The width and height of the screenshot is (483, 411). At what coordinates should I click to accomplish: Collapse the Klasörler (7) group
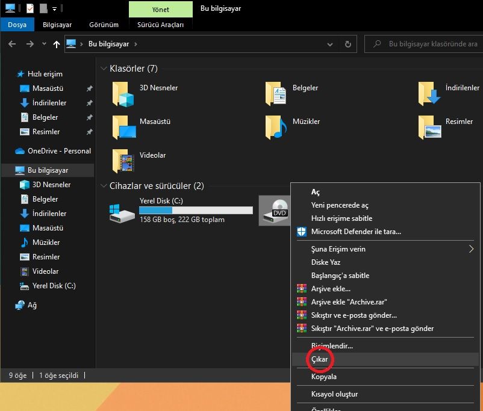[x=104, y=69]
